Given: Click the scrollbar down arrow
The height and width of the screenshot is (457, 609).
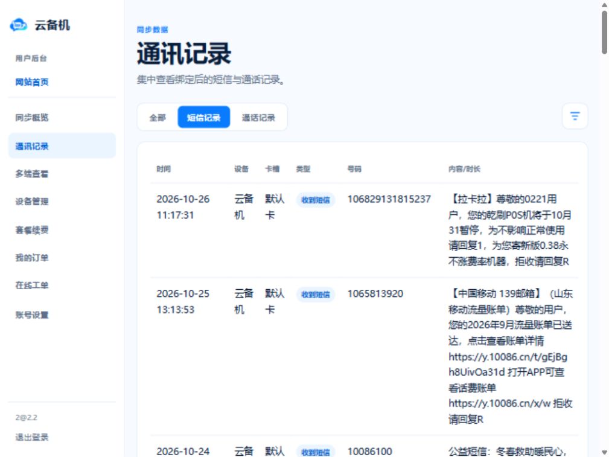Looking at the screenshot, I should coord(604,453).
